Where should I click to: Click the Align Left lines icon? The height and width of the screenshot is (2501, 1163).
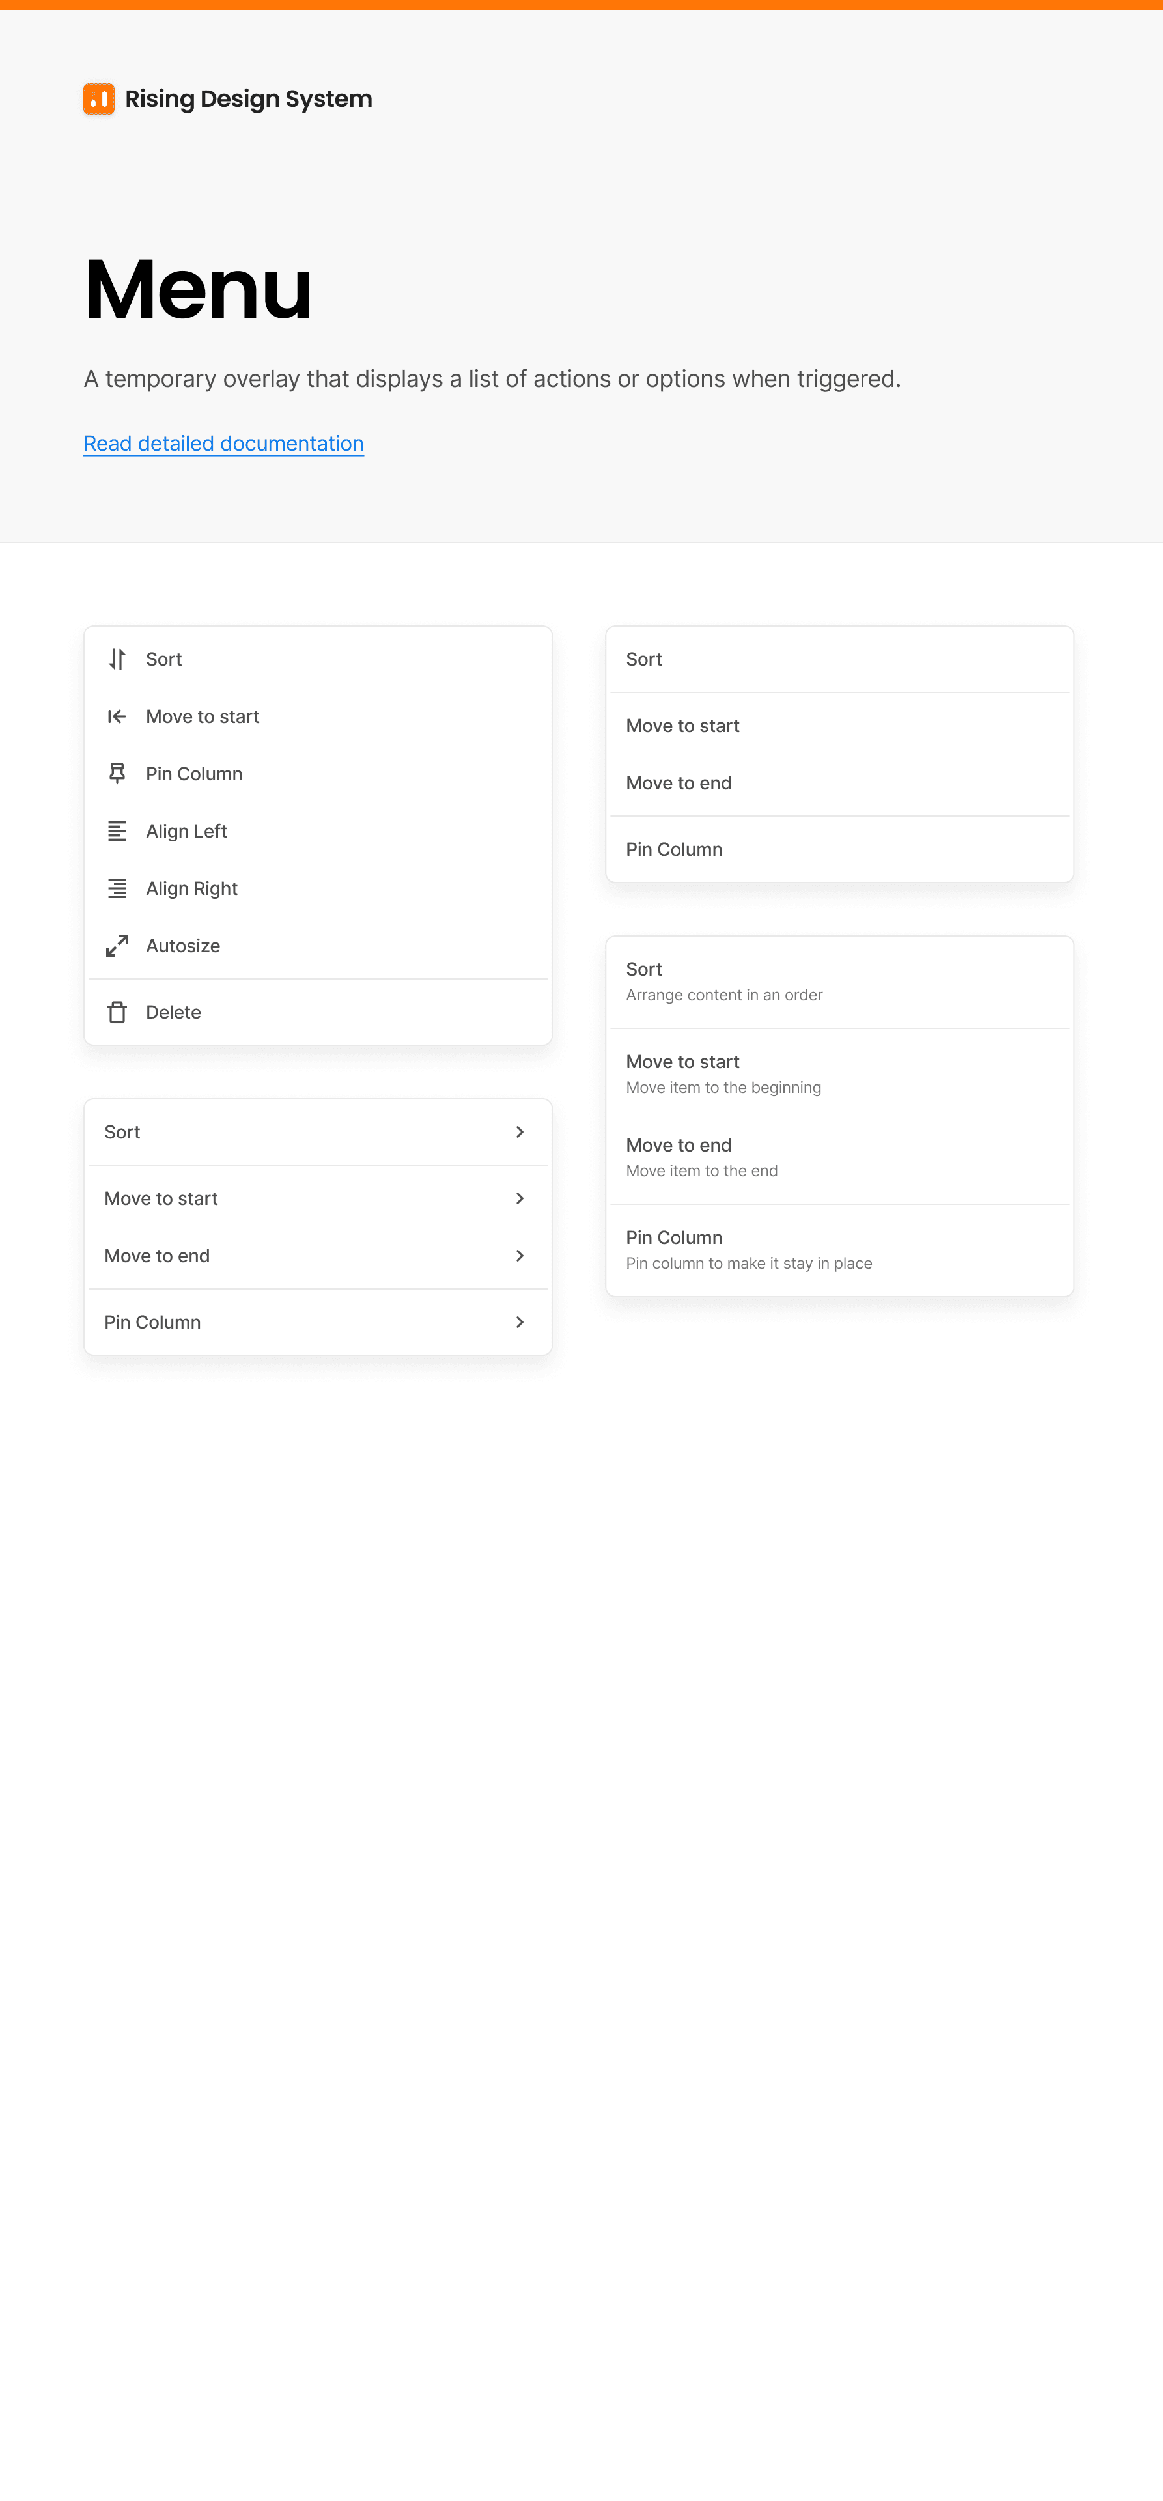(117, 831)
